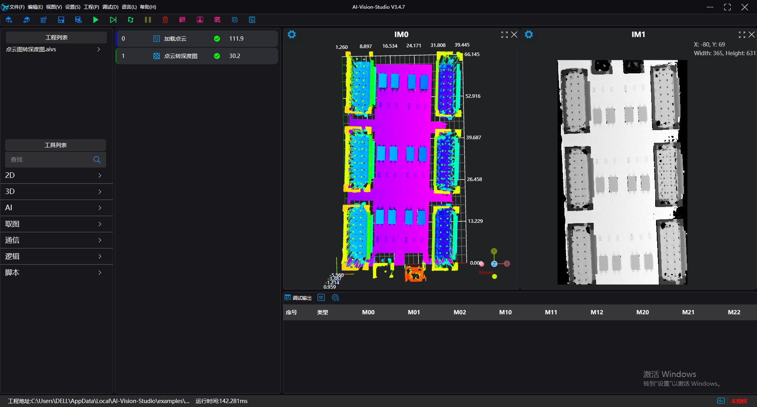Expand the 取图 tool category

[56, 224]
